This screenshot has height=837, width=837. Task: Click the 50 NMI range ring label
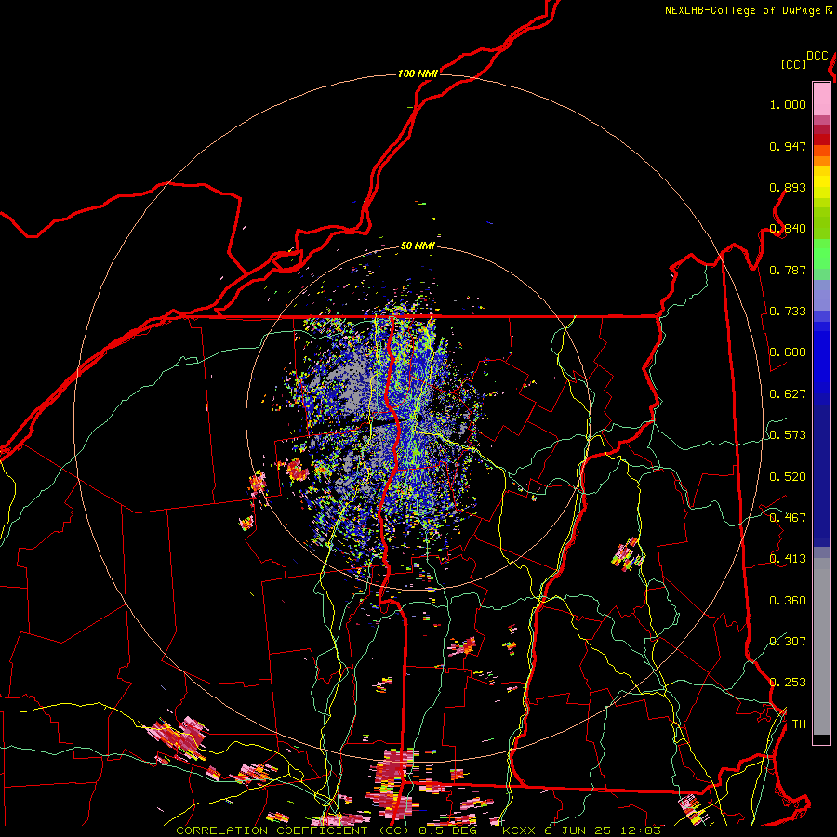[418, 246]
